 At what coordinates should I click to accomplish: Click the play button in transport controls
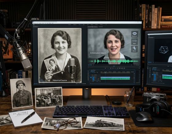coord(114,68)
